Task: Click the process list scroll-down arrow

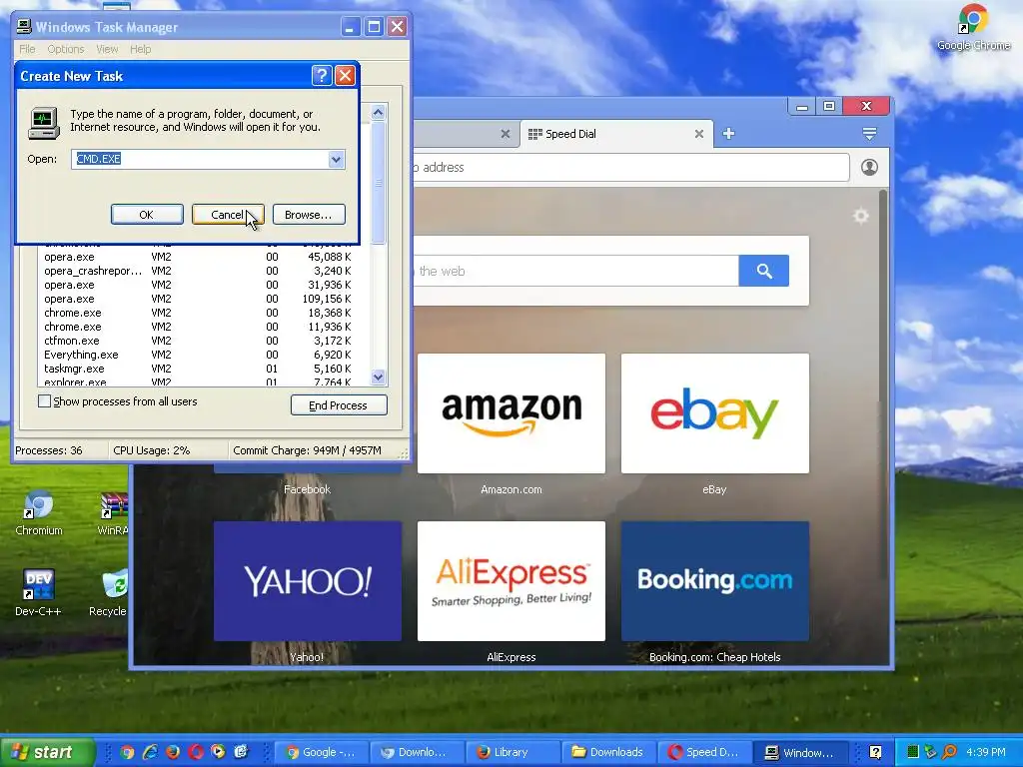Action: click(379, 377)
